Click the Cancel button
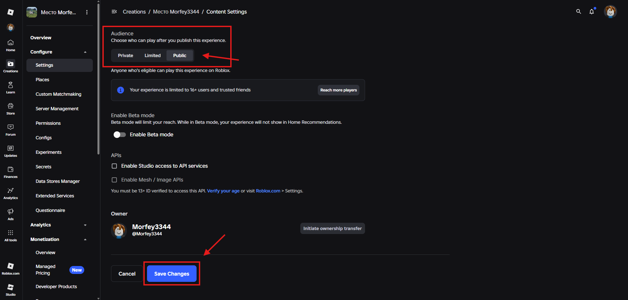This screenshot has height=300, width=628. point(127,274)
